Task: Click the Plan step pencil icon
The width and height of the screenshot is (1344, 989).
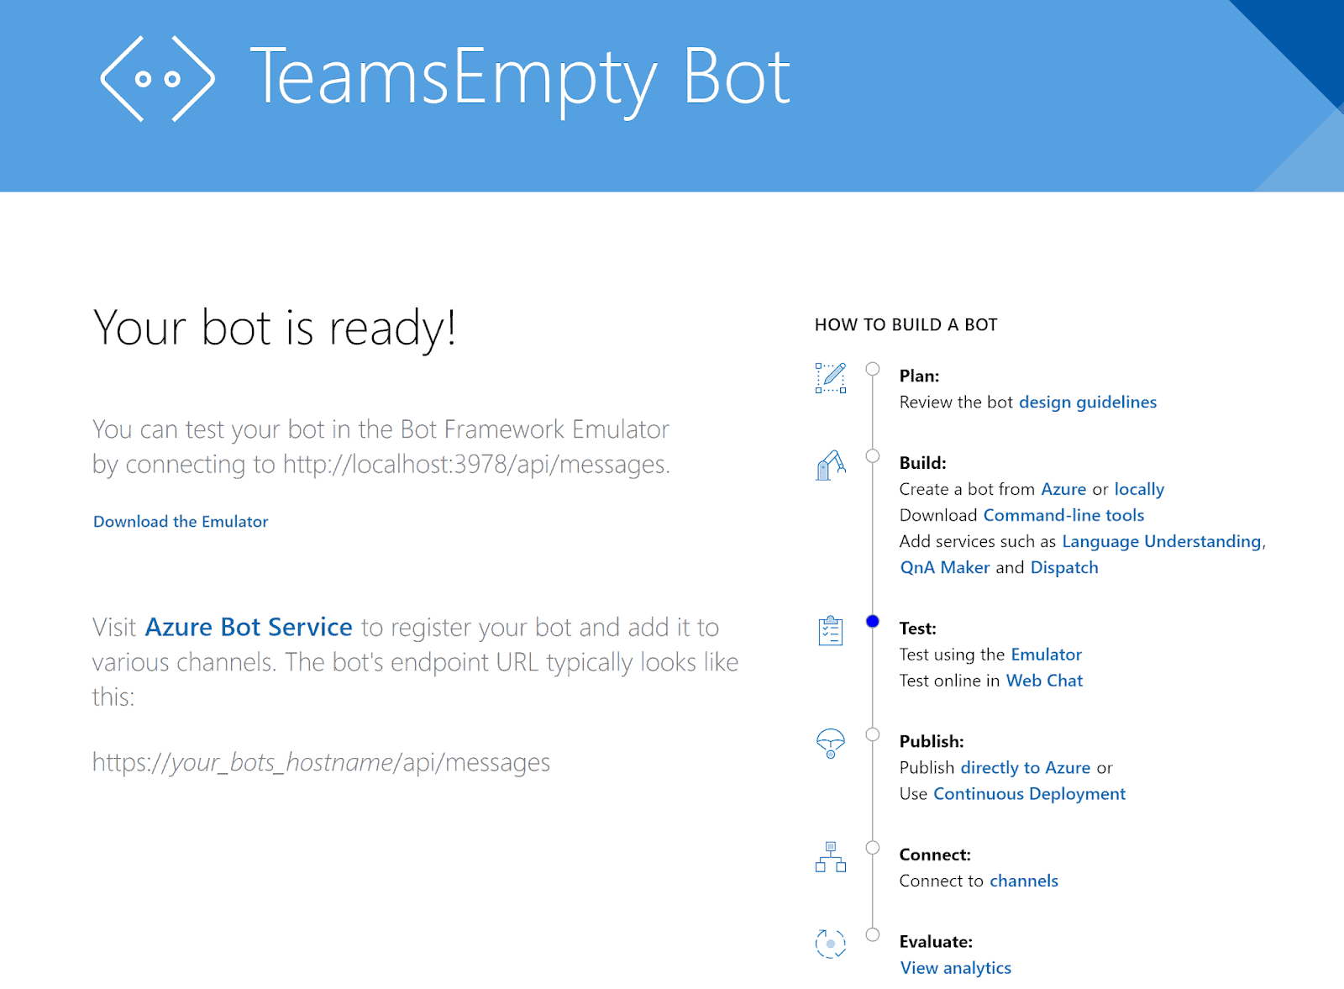Action: [x=830, y=378]
